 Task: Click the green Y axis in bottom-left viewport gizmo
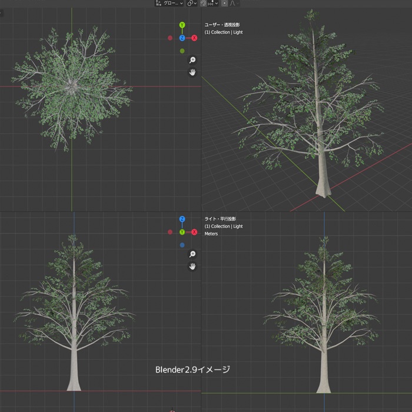tap(182, 232)
